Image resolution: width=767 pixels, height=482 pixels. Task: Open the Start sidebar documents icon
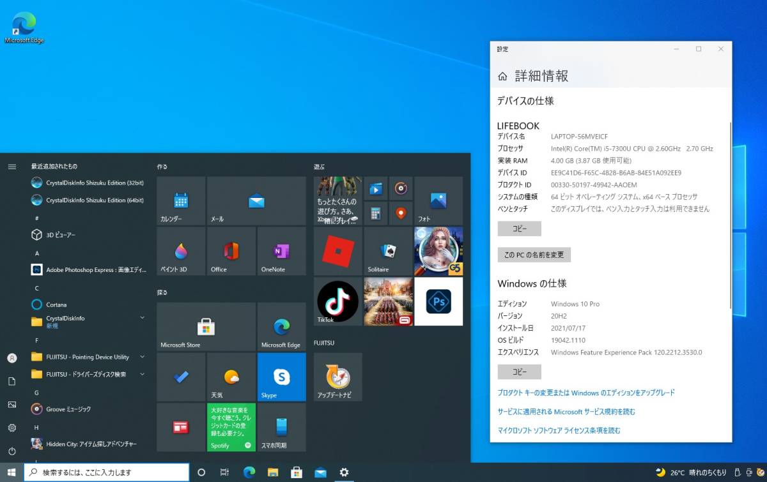coord(12,381)
